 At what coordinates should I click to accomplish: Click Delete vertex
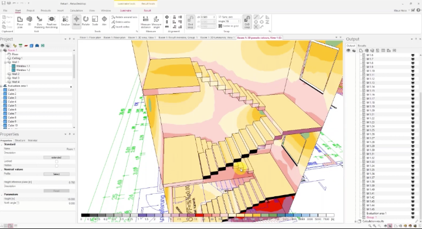tap(121, 22)
